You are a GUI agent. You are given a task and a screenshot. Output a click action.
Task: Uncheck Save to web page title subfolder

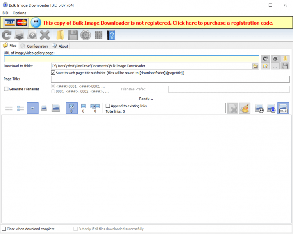tap(53, 73)
